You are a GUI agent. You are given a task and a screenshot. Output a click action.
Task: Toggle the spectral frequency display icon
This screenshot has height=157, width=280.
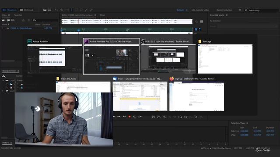pyautogui.click(x=45, y=10)
